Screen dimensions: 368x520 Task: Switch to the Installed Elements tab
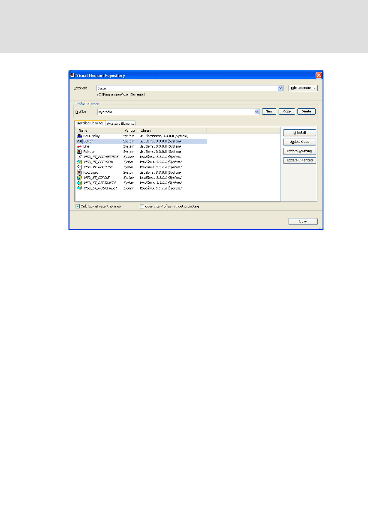(x=90, y=123)
